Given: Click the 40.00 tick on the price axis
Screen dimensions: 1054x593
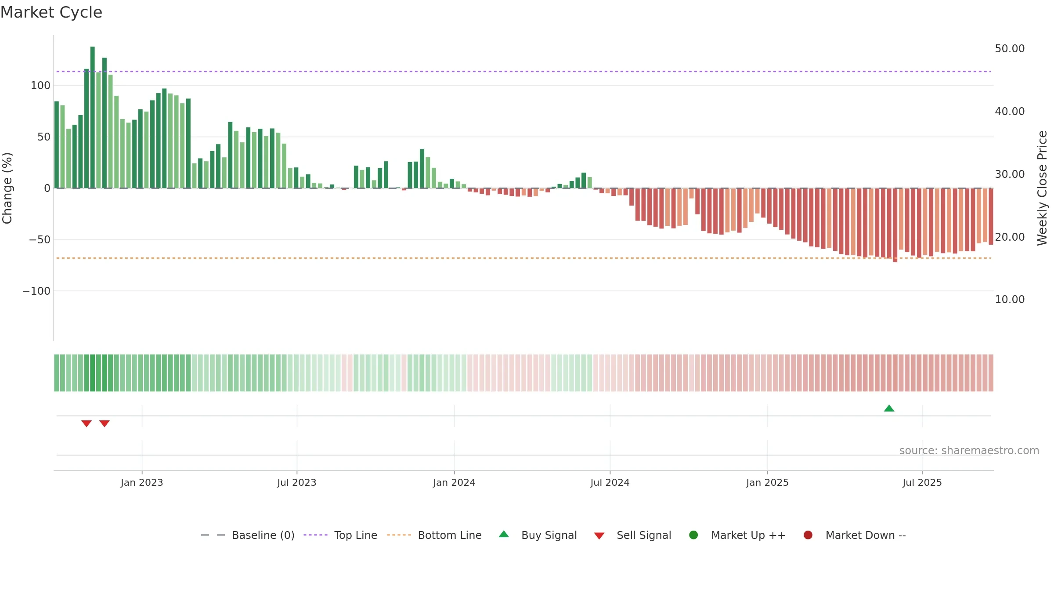Looking at the screenshot, I should 1010,112.
